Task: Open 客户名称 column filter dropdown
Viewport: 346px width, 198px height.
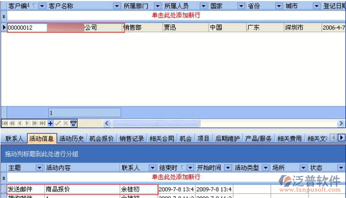Action: coord(117,6)
